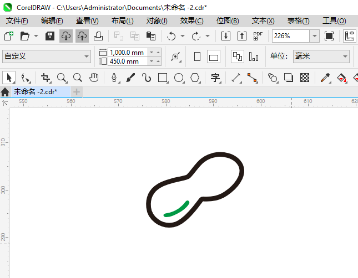Open the Undo history dropdown arrow
The width and height of the screenshot is (358, 278).
[x=183, y=36]
